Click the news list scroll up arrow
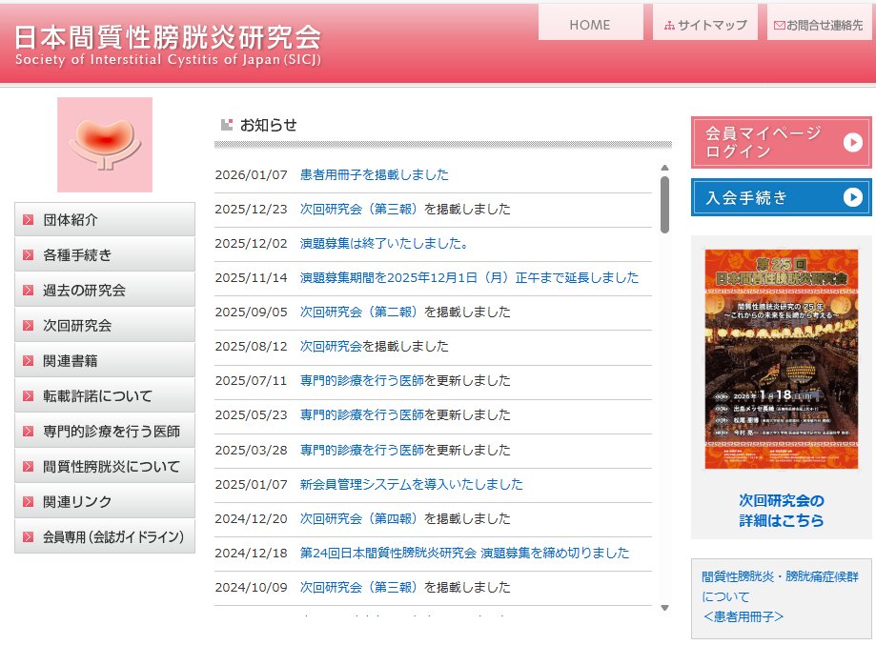876x645 pixels. click(664, 168)
